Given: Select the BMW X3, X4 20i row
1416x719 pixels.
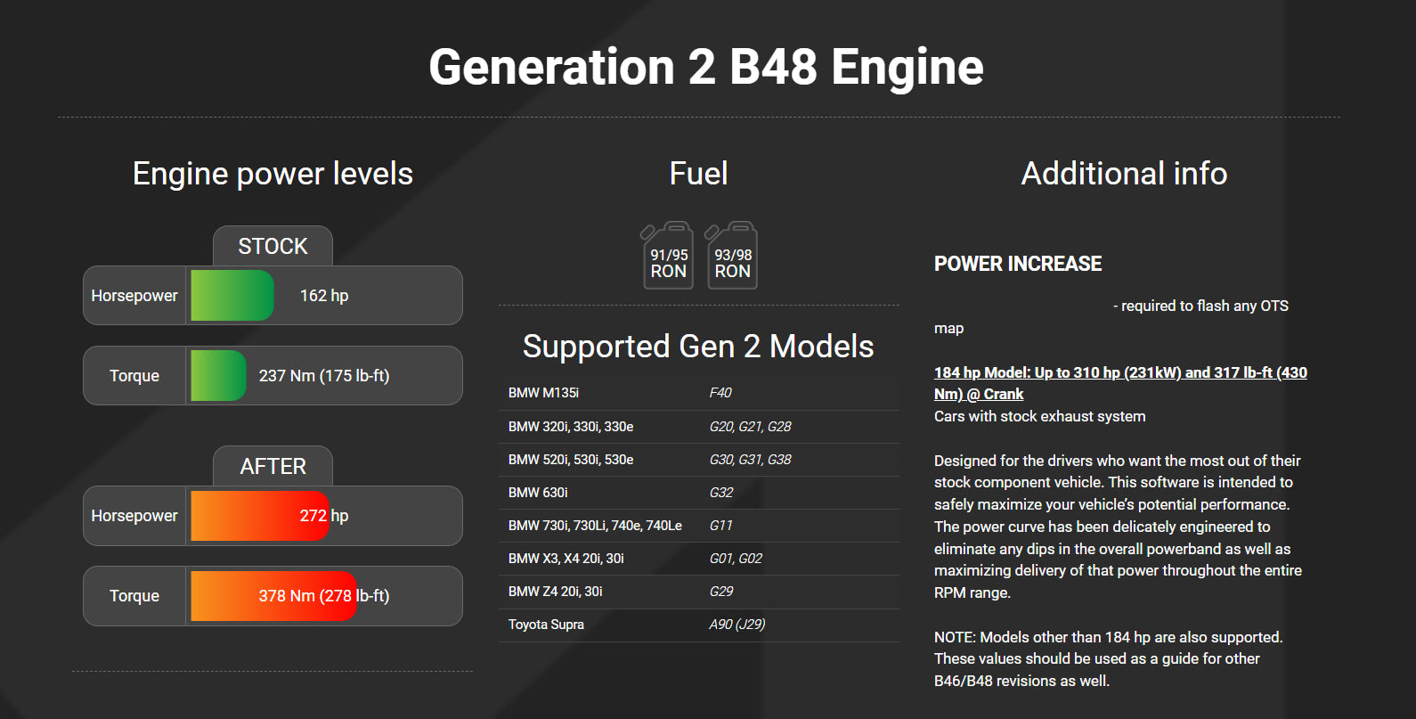Looking at the screenshot, I should (699, 559).
